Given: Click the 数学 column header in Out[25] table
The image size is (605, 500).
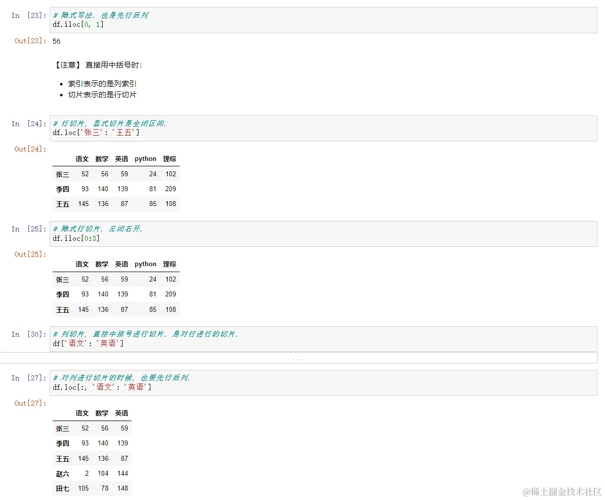Looking at the screenshot, I should (102, 264).
